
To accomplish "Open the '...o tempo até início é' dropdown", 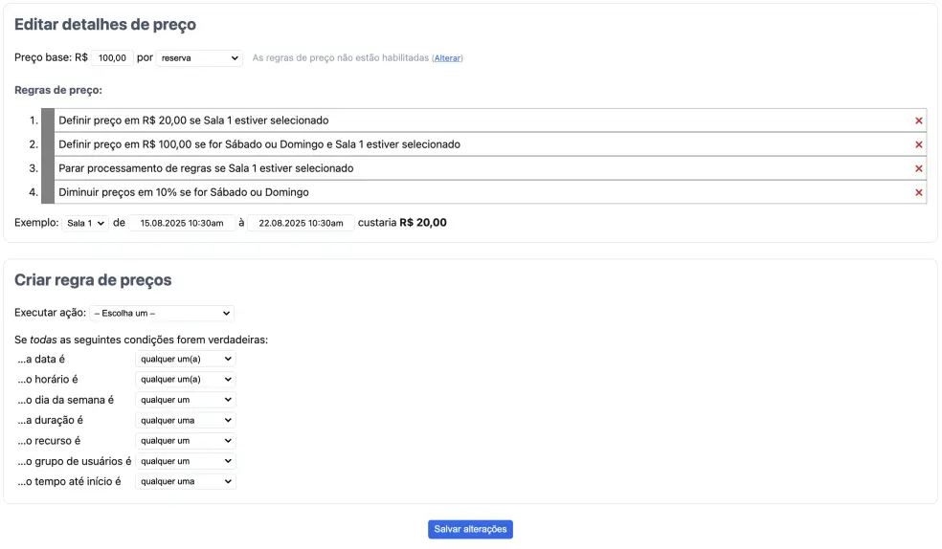I will (185, 481).
